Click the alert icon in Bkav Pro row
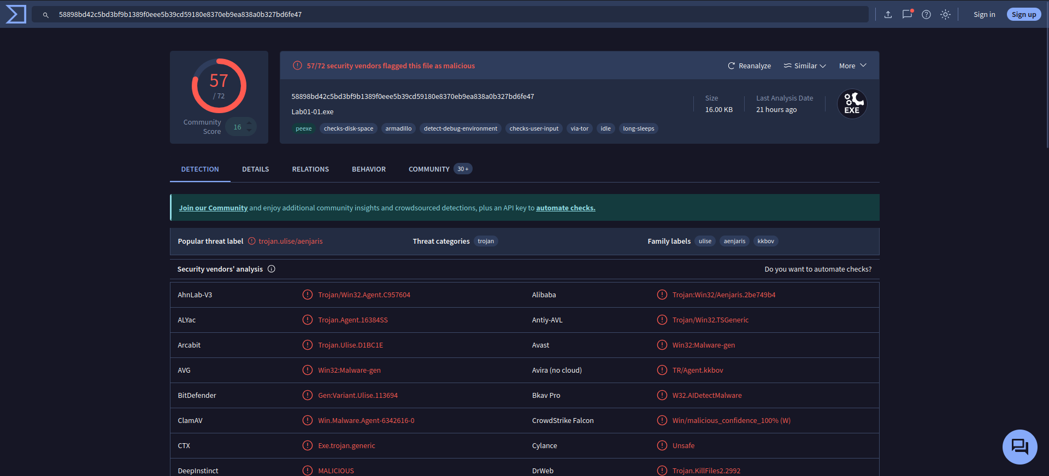 [x=662, y=395]
